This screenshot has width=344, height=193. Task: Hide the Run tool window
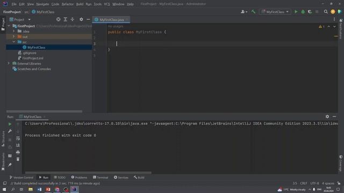(334, 117)
